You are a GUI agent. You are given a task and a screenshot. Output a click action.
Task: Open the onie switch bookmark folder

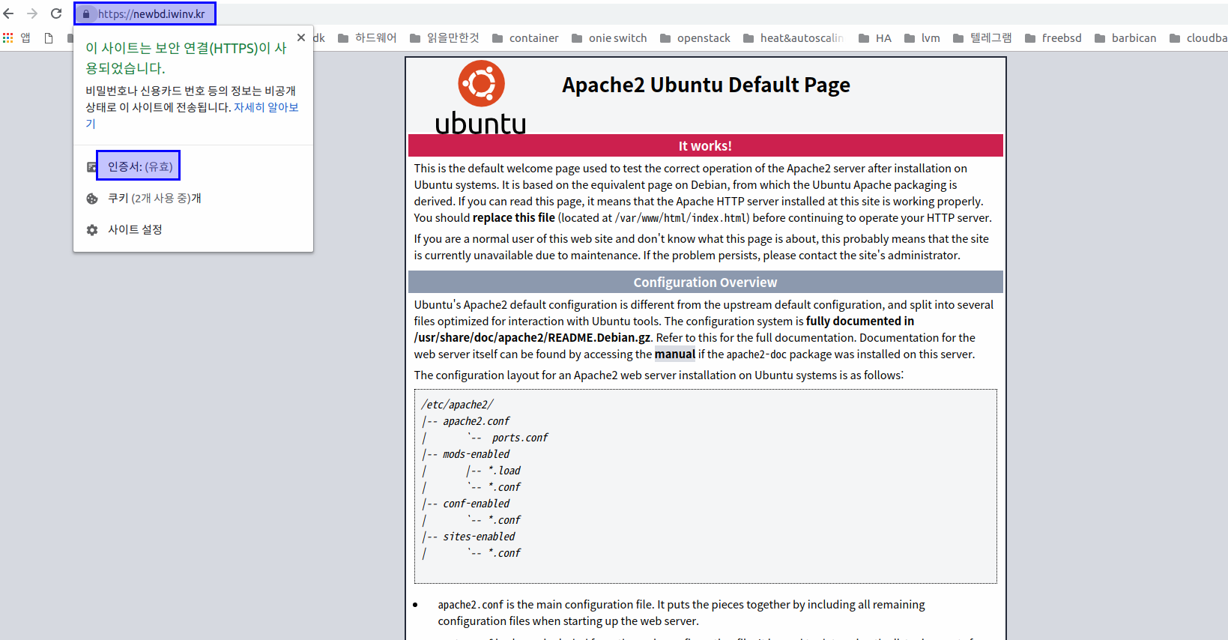(609, 37)
